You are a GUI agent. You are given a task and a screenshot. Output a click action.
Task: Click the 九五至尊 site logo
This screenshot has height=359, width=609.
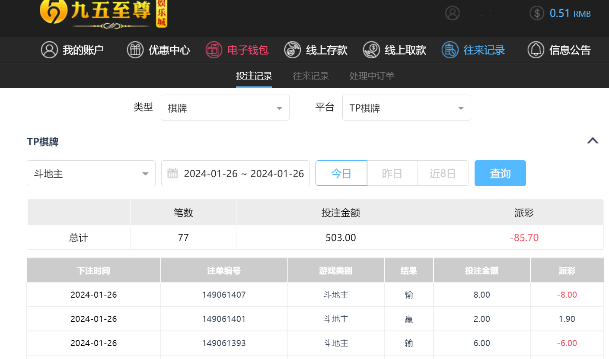click(103, 14)
